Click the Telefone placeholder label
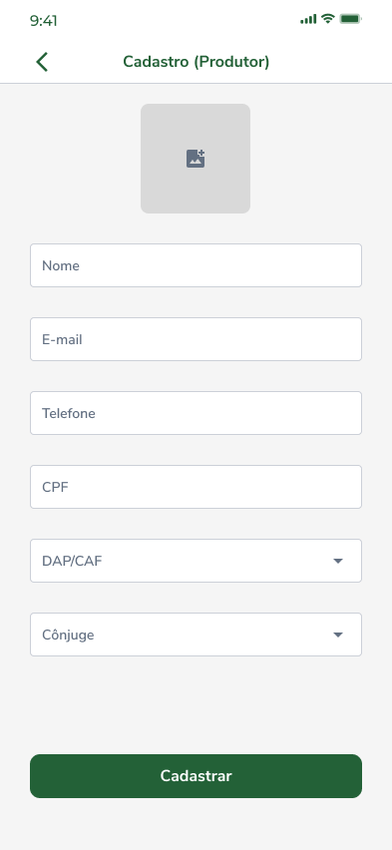 69,413
